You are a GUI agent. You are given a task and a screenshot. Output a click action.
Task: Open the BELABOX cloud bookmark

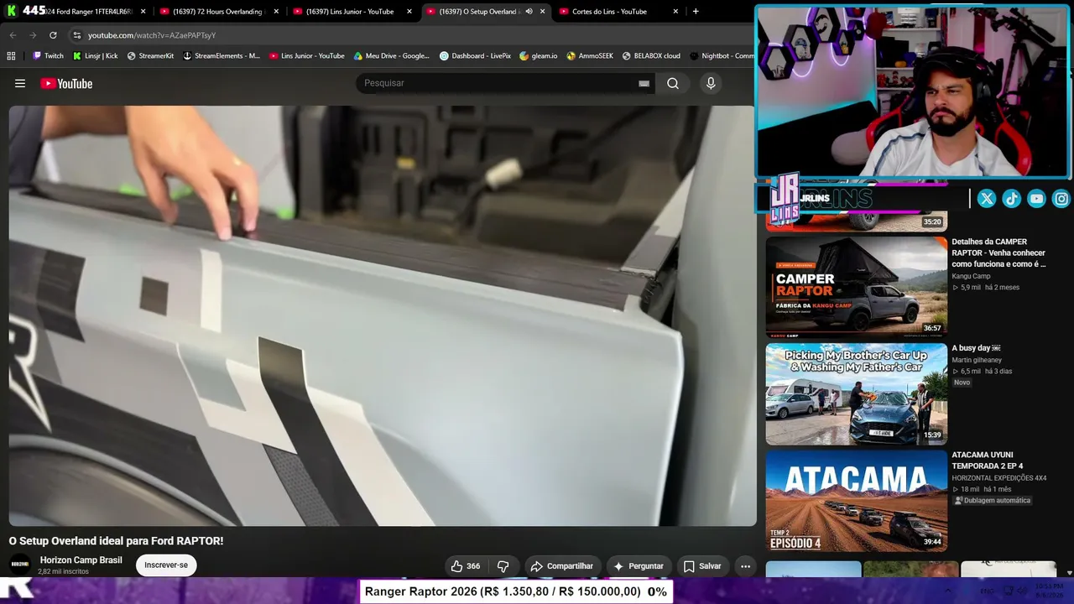pos(651,56)
